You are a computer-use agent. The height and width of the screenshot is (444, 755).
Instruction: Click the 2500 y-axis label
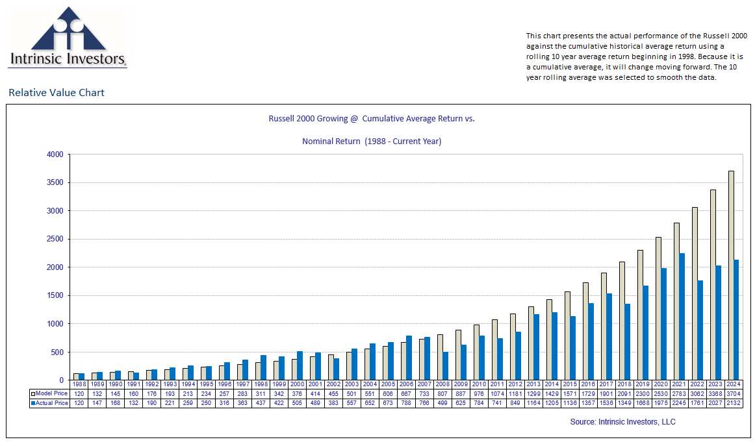[x=55, y=239]
